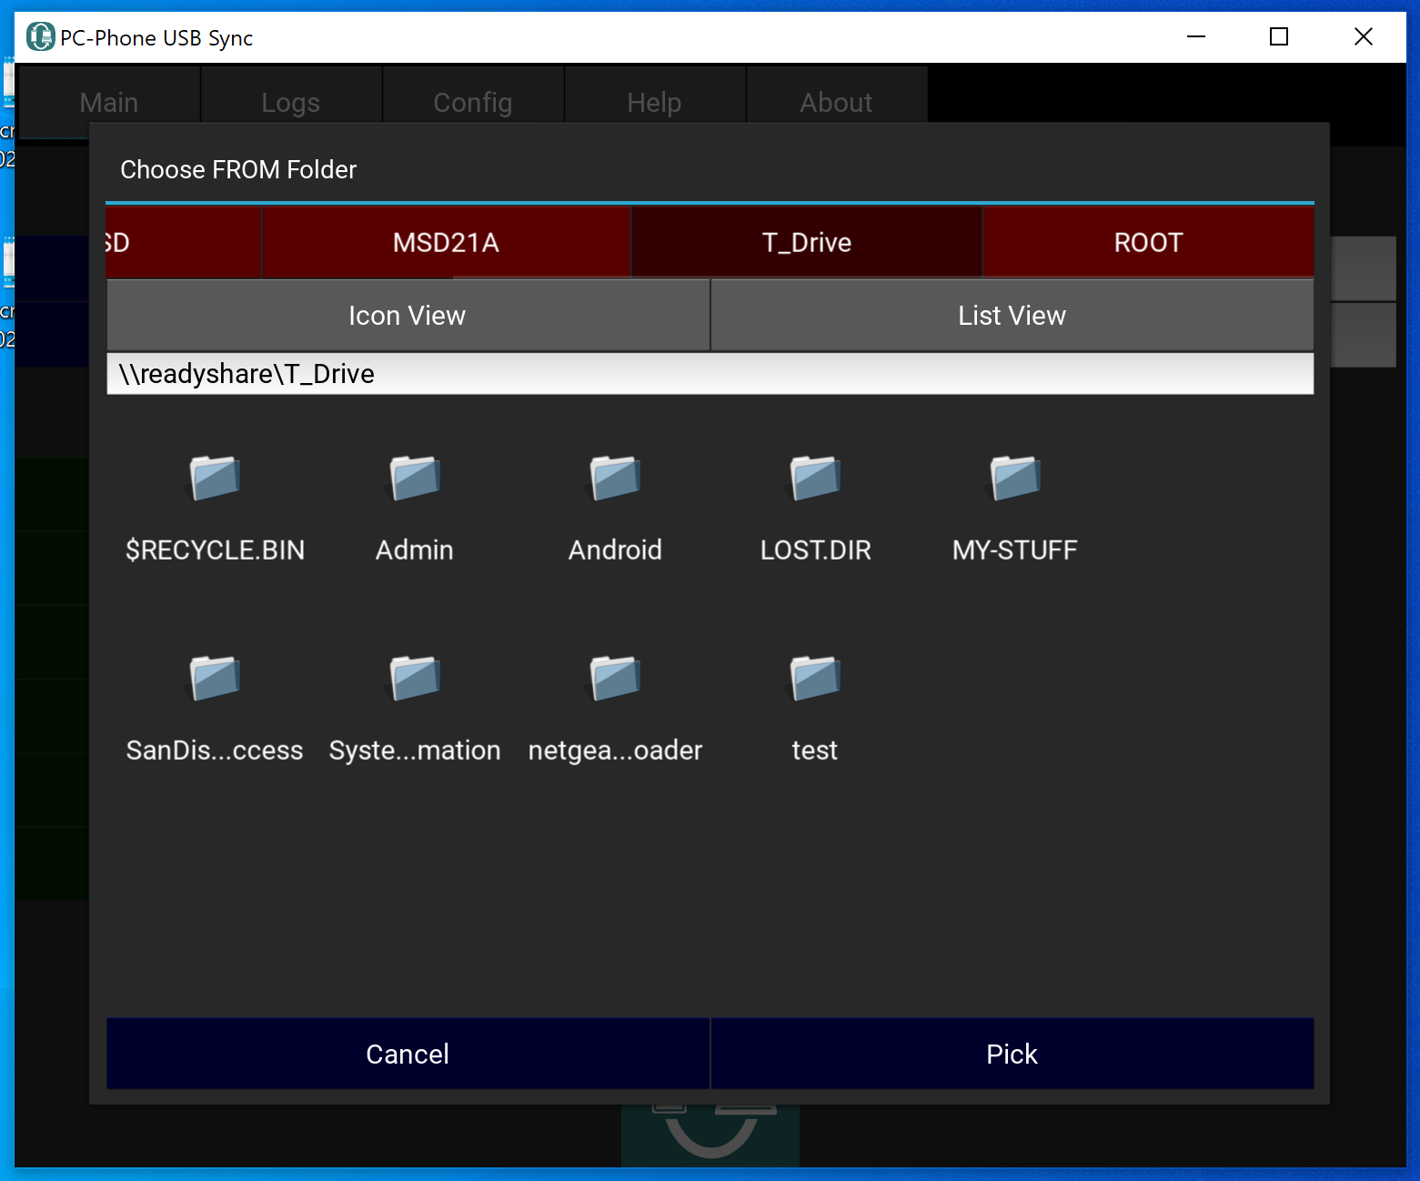Click the \\readyshare\T_Drive path field
The width and height of the screenshot is (1420, 1181).
coord(710,374)
